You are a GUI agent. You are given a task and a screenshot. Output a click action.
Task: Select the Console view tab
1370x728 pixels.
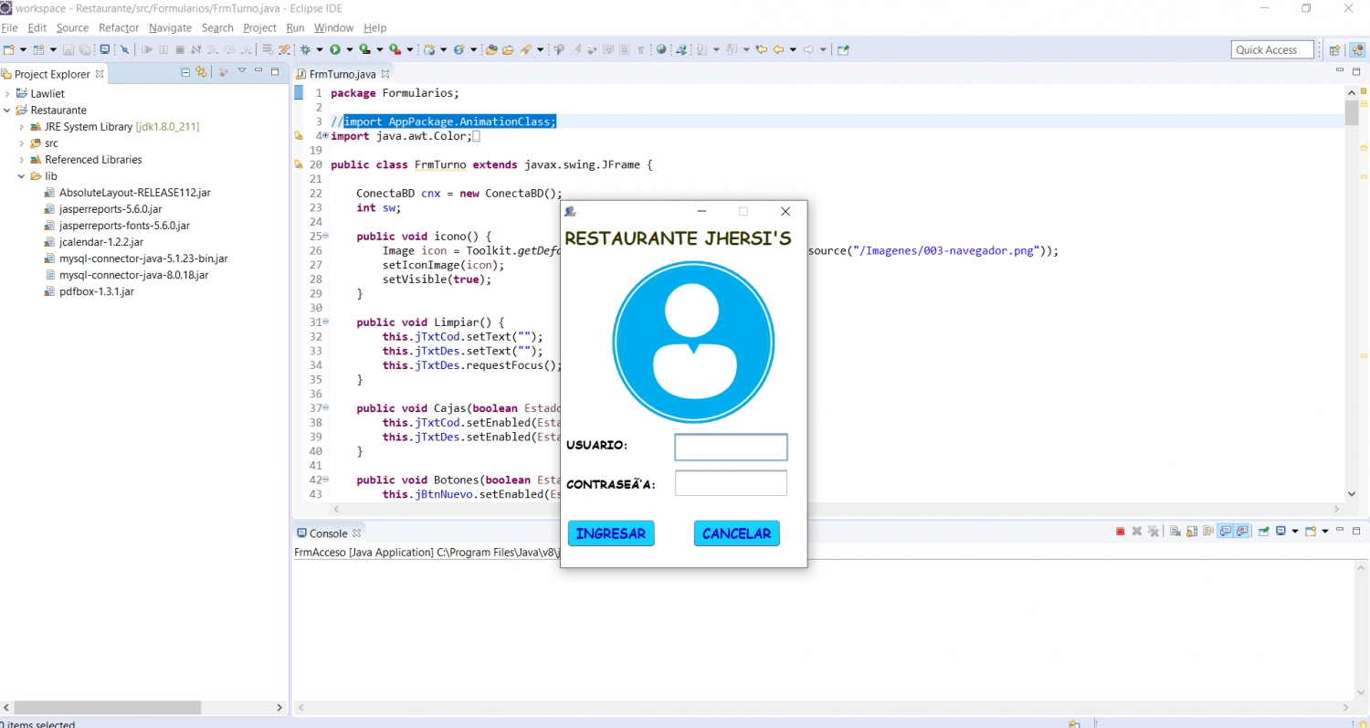pyautogui.click(x=328, y=533)
